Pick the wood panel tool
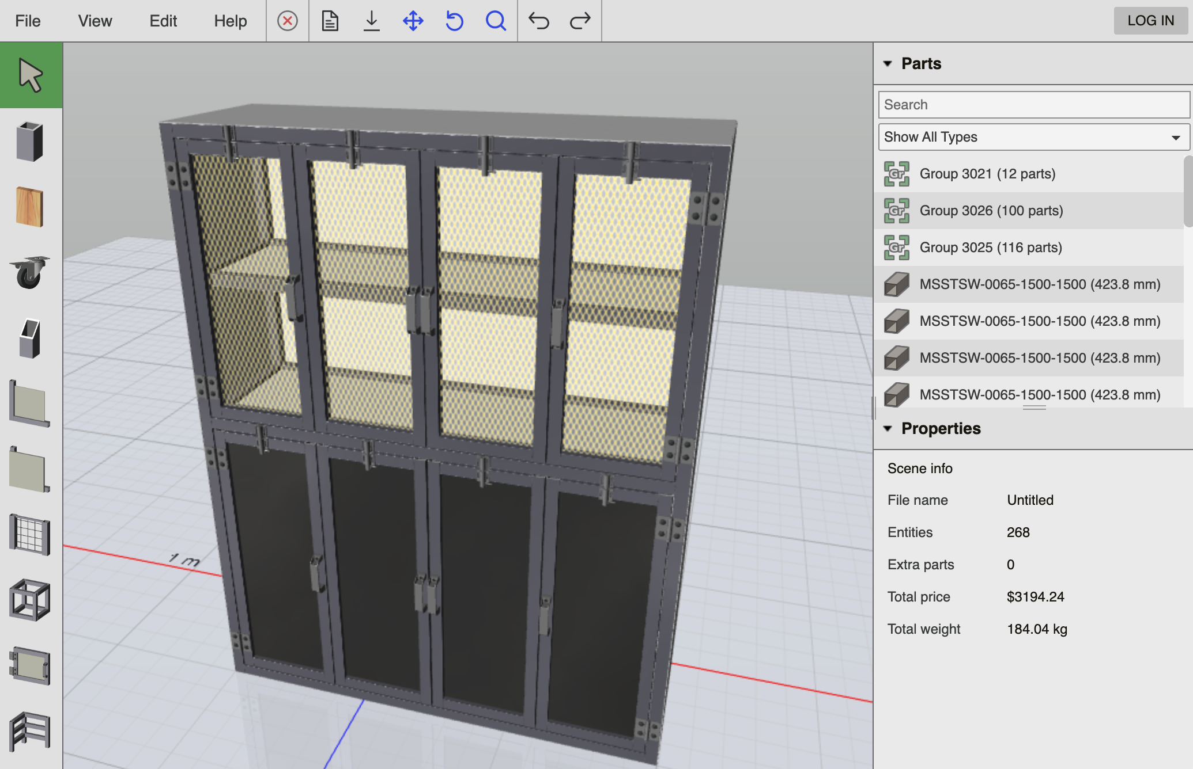1193x769 pixels. point(30,207)
